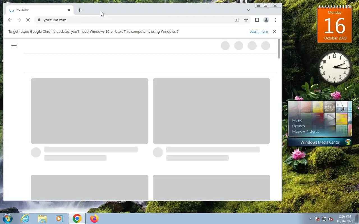Open Windows Explorer folder from taskbar
The height and width of the screenshot is (224, 359).
point(42,218)
